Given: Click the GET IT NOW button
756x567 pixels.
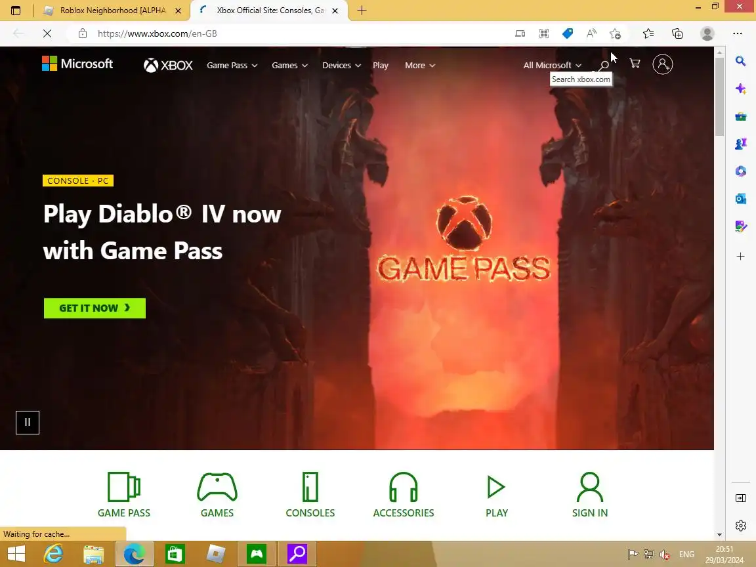Looking at the screenshot, I should coord(94,308).
